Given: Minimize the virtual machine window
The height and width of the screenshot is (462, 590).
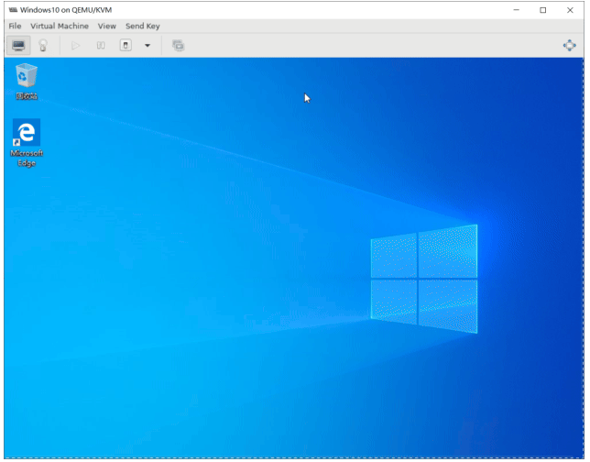Looking at the screenshot, I should [517, 9].
